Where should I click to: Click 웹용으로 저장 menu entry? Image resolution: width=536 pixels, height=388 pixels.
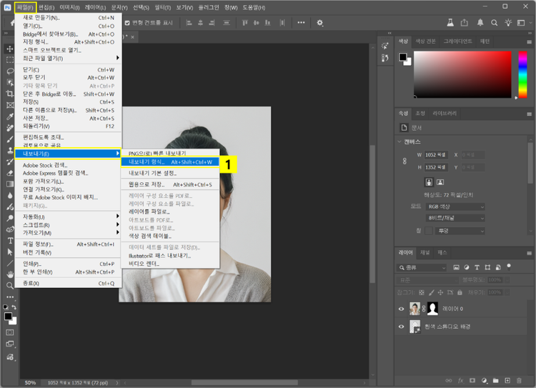click(147, 184)
